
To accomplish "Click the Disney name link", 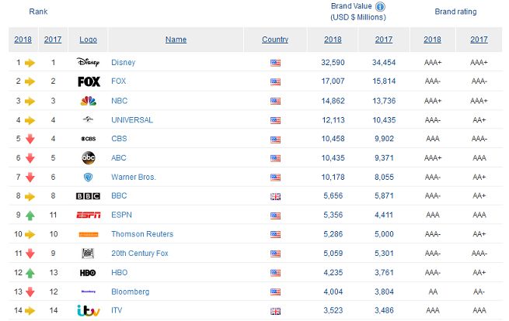I will [123, 62].
